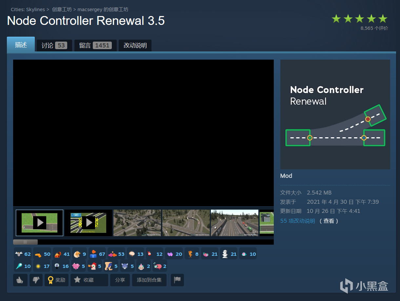Viewport: 400px width, 301px height.
Task: Click the purple award showing 20
Action: pyautogui.click(x=174, y=254)
